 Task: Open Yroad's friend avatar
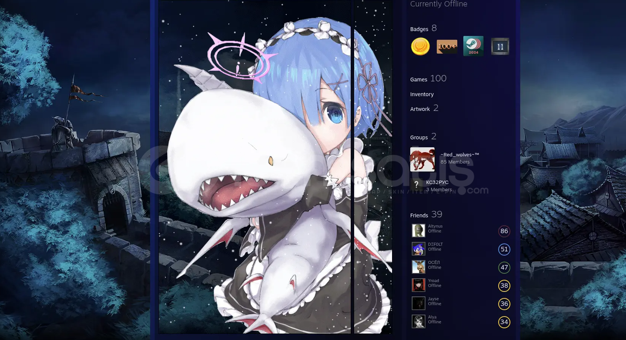[x=419, y=285]
